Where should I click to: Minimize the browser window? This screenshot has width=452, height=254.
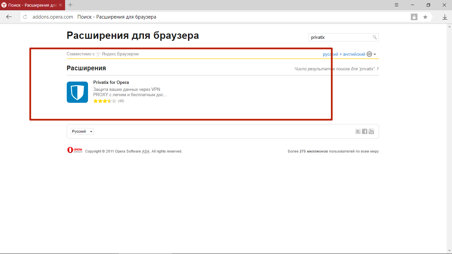[412, 5]
